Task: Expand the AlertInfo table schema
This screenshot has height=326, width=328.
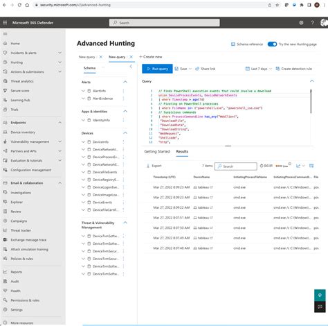Action: 83,91
